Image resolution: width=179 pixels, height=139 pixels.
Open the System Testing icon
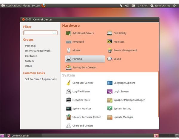pos(110,109)
